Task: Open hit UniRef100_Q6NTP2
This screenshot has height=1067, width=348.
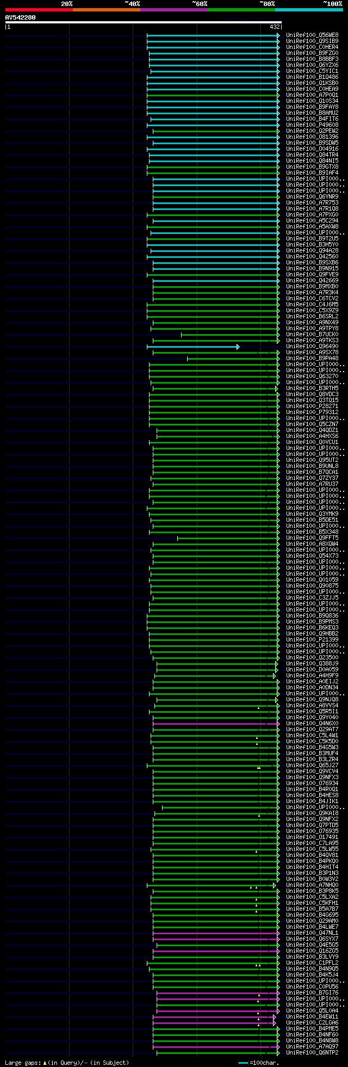Action: click(x=312, y=1053)
